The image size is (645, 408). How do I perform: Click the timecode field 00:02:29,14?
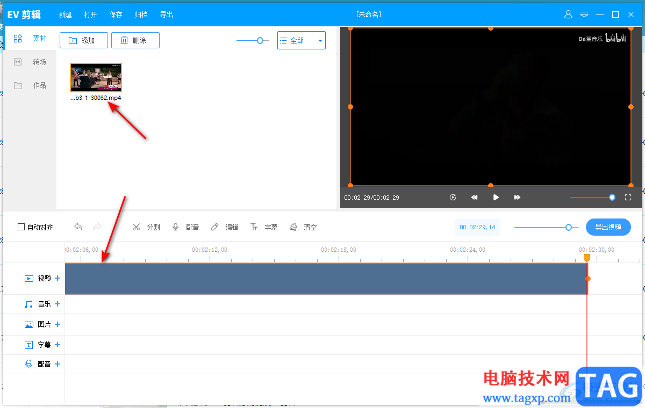point(477,228)
